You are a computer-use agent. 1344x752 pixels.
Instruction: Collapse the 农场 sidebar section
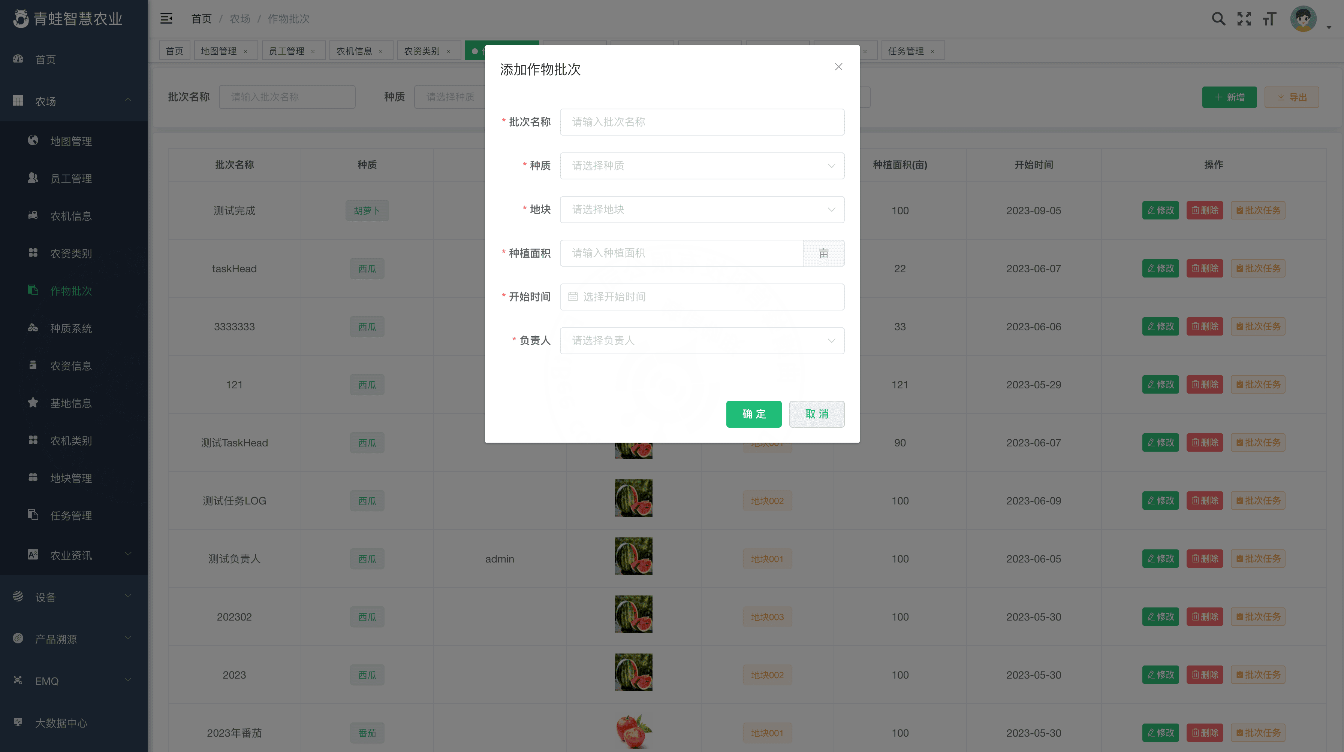click(x=73, y=101)
